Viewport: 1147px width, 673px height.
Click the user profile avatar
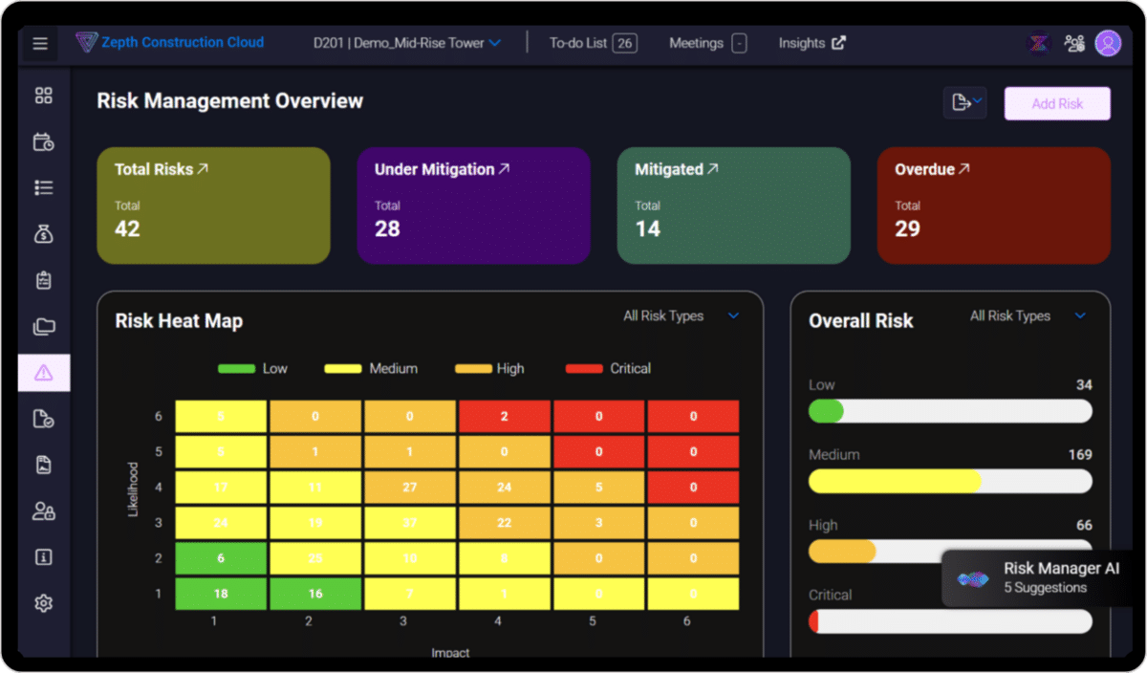(x=1107, y=43)
